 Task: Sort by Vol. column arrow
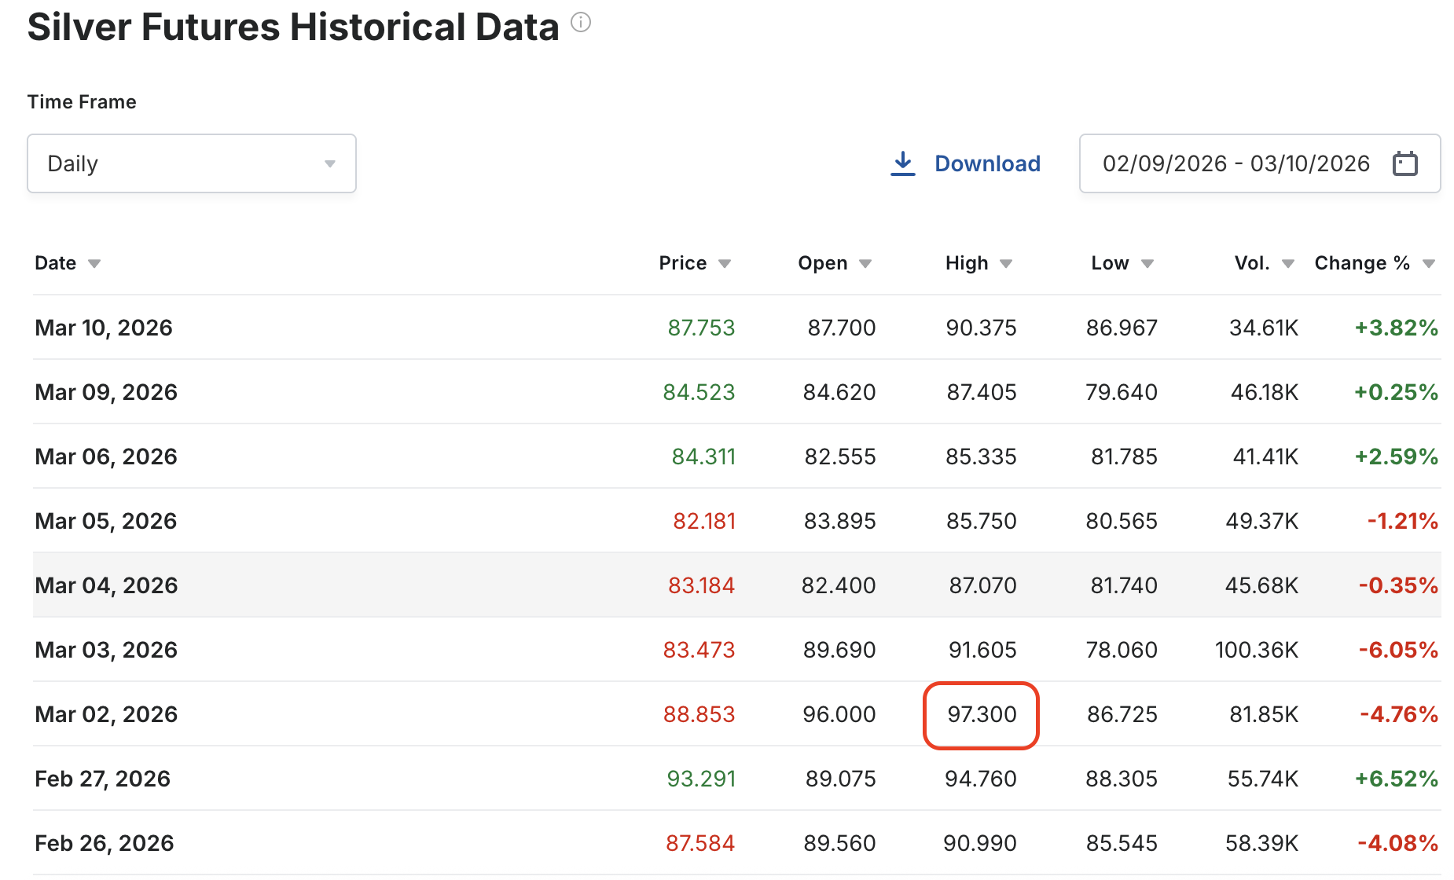1287,264
